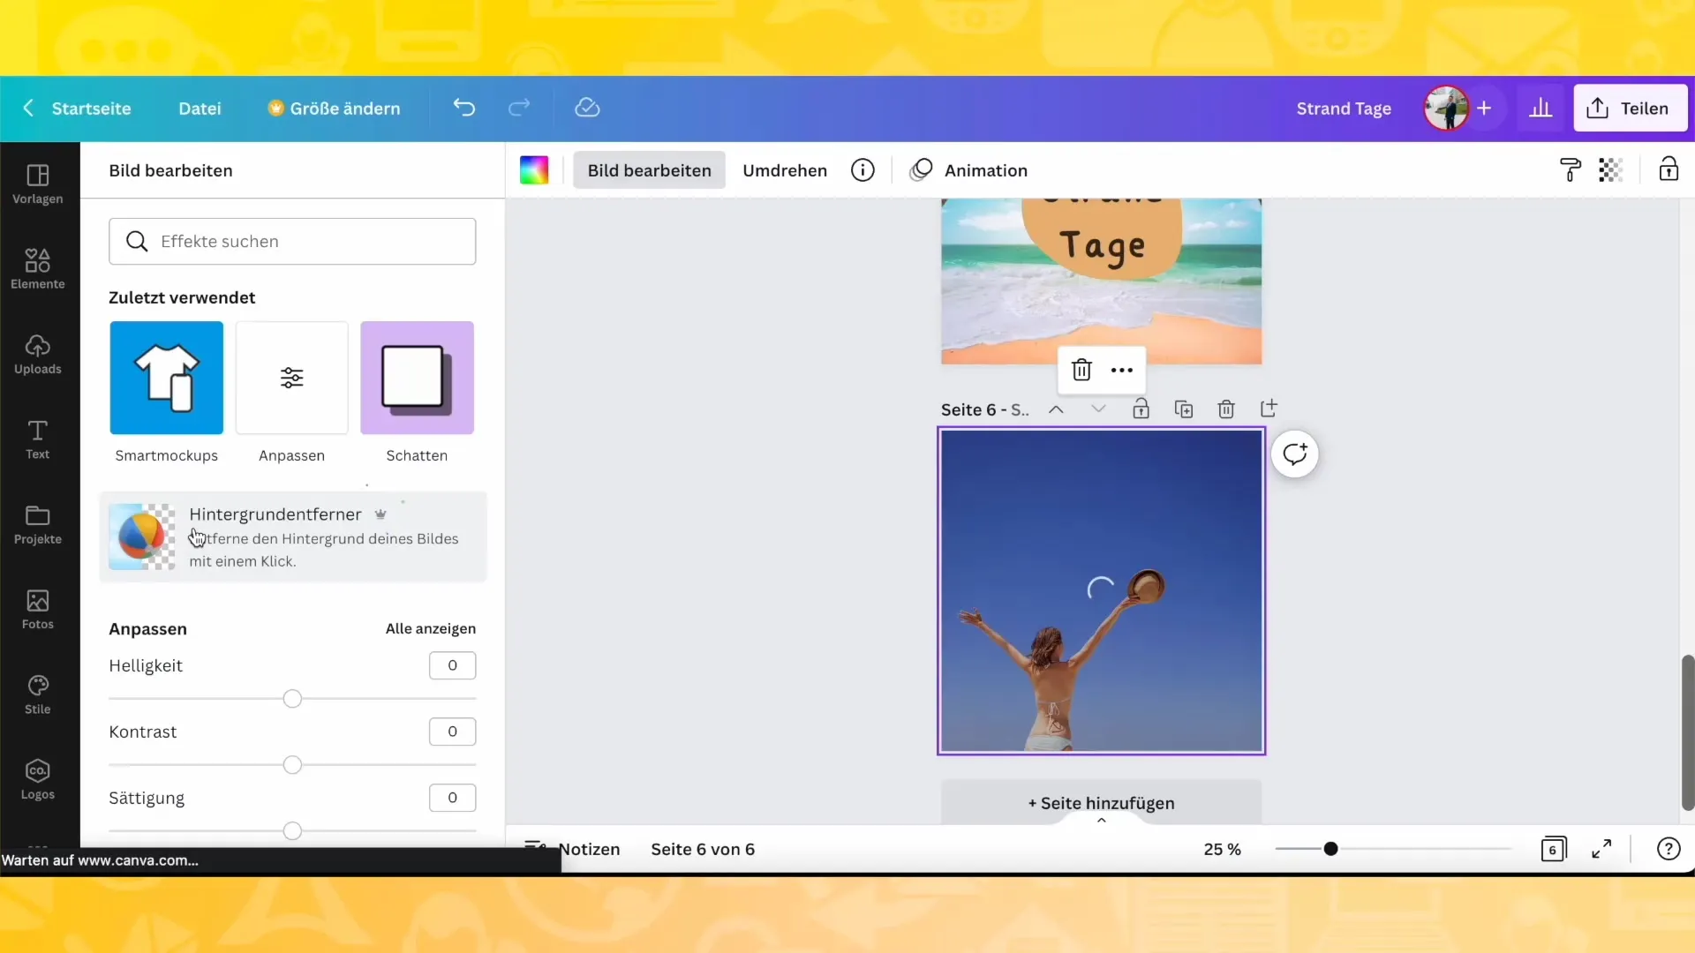Click the redo arrow icon
The image size is (1695, 953).
click(519, 107)
